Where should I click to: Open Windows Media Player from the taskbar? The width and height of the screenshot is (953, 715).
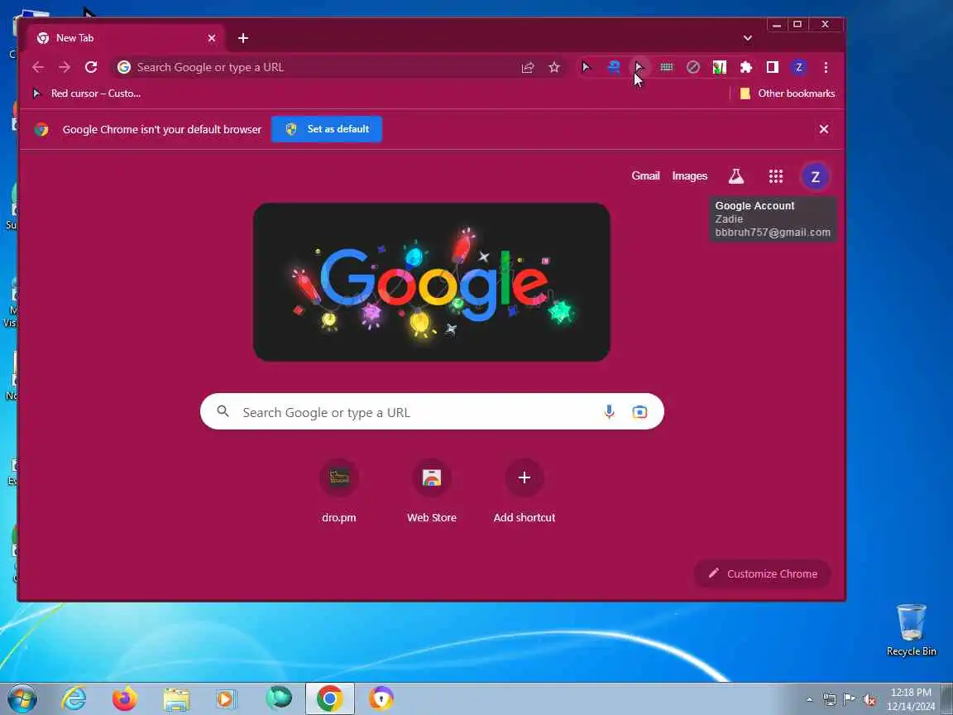click(227, 699)
